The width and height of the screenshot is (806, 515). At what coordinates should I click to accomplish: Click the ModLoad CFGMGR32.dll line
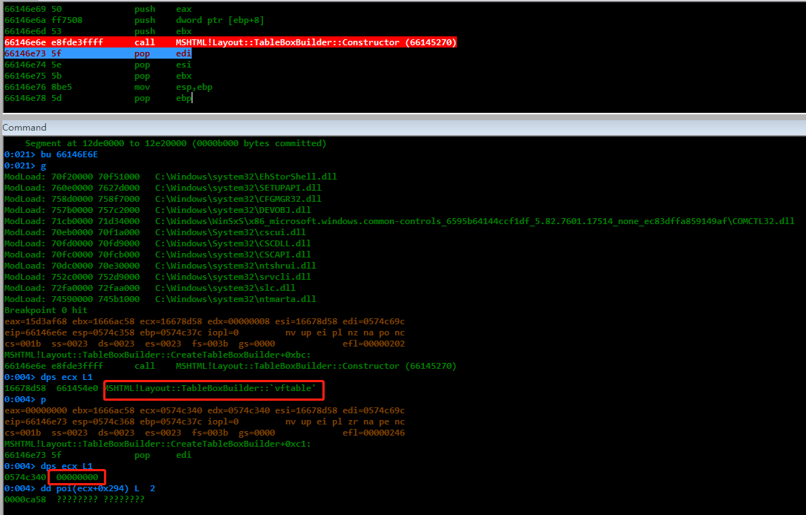pos(163,199)
